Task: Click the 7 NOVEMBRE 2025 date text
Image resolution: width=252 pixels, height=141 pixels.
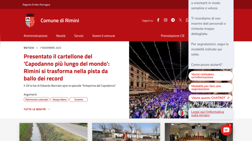Action: 51,48
